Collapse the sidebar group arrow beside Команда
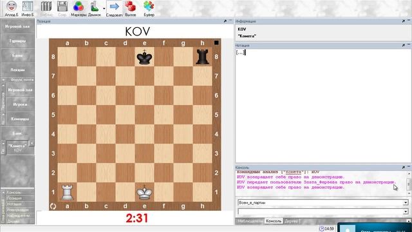Viewport: 412px width, 232px height. coord(3,115)
